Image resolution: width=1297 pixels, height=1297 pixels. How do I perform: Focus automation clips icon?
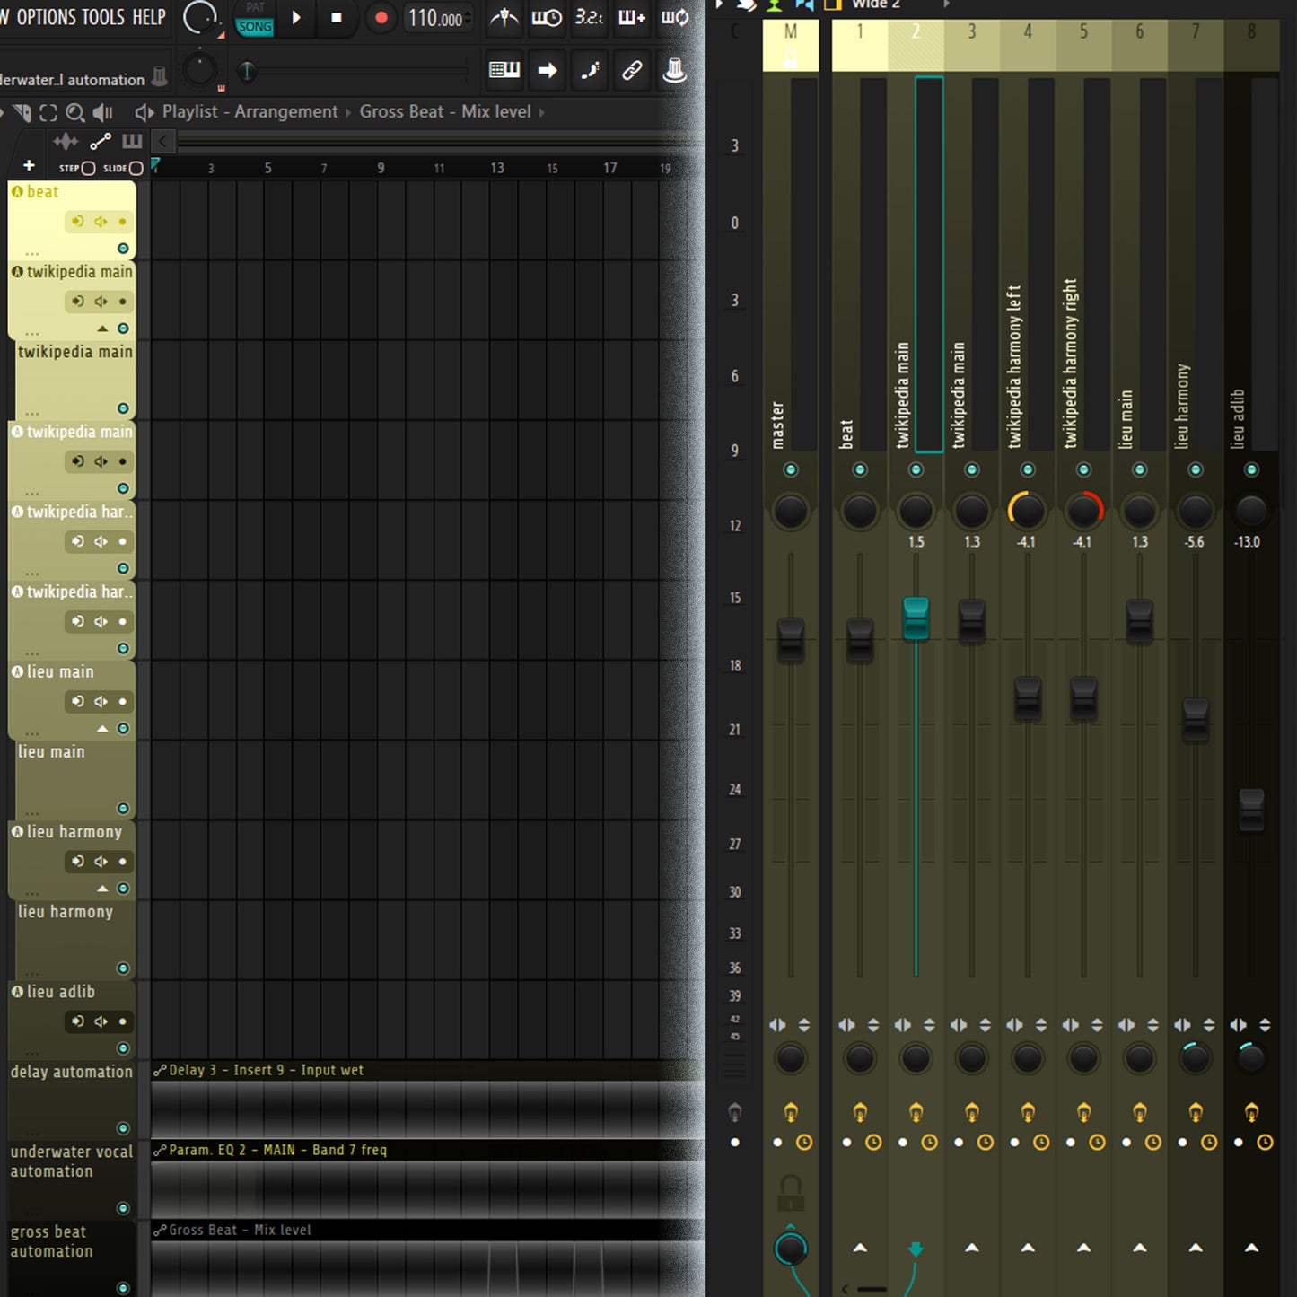(x=101, y=142)
